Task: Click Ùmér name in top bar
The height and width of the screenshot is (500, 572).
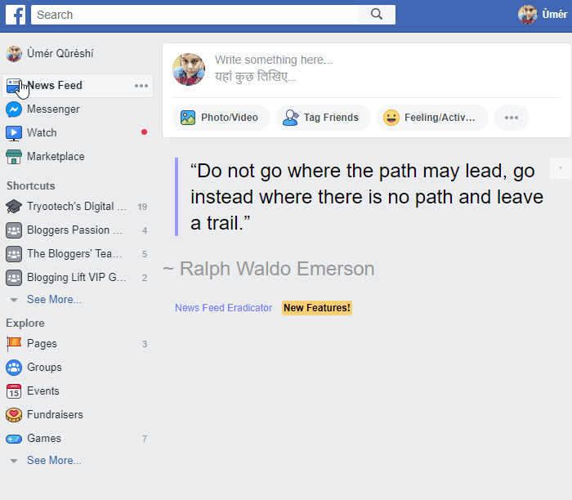Action: [x=554, y=15]
